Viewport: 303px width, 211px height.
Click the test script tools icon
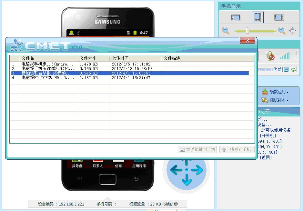click(x=265, y=100)
